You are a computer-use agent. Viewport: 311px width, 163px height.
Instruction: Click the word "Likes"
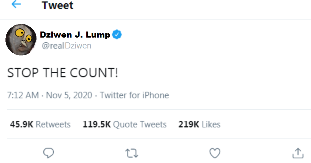[x=211, y=124]
